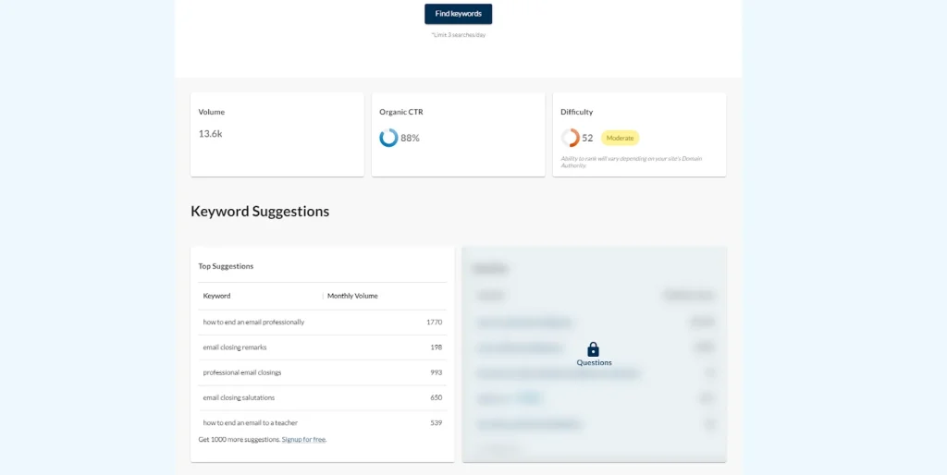Image resolution: width=947 pixels, height=475 pixels.
Task: Select 'how to end an email professionally' row
Action: pos(323,323)
